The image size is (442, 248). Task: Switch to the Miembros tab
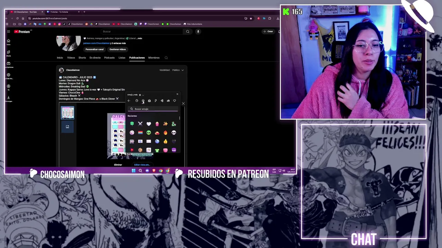[154, 58]
